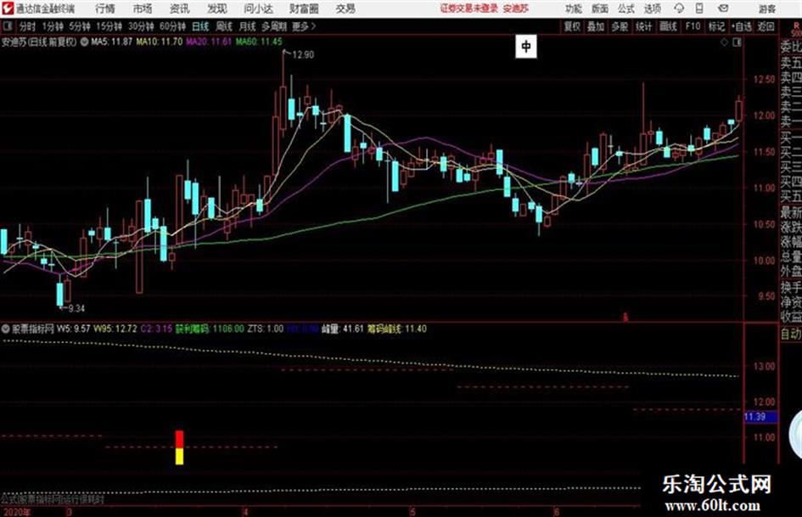This screenshot has height=517, width=802.
Task: Switch to the 5分钟 period tab
Action: [79, 26]
